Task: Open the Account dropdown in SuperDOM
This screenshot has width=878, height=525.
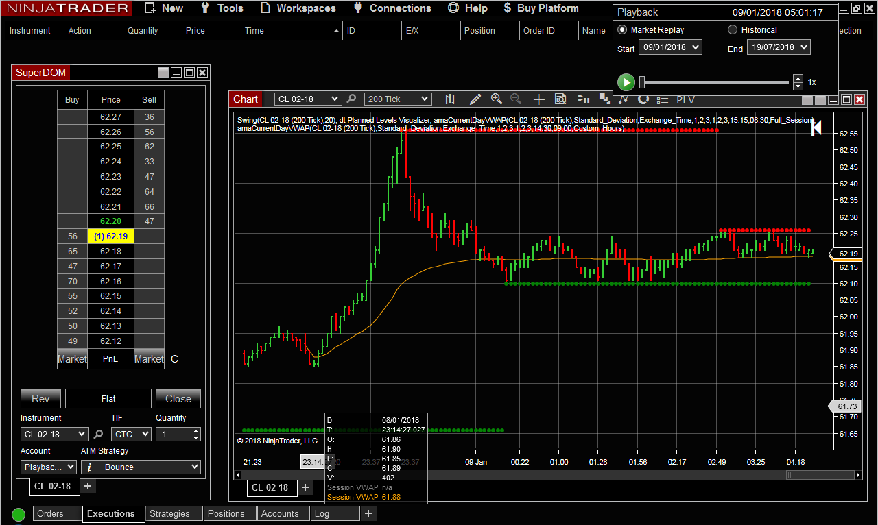Action: (49, 467)
